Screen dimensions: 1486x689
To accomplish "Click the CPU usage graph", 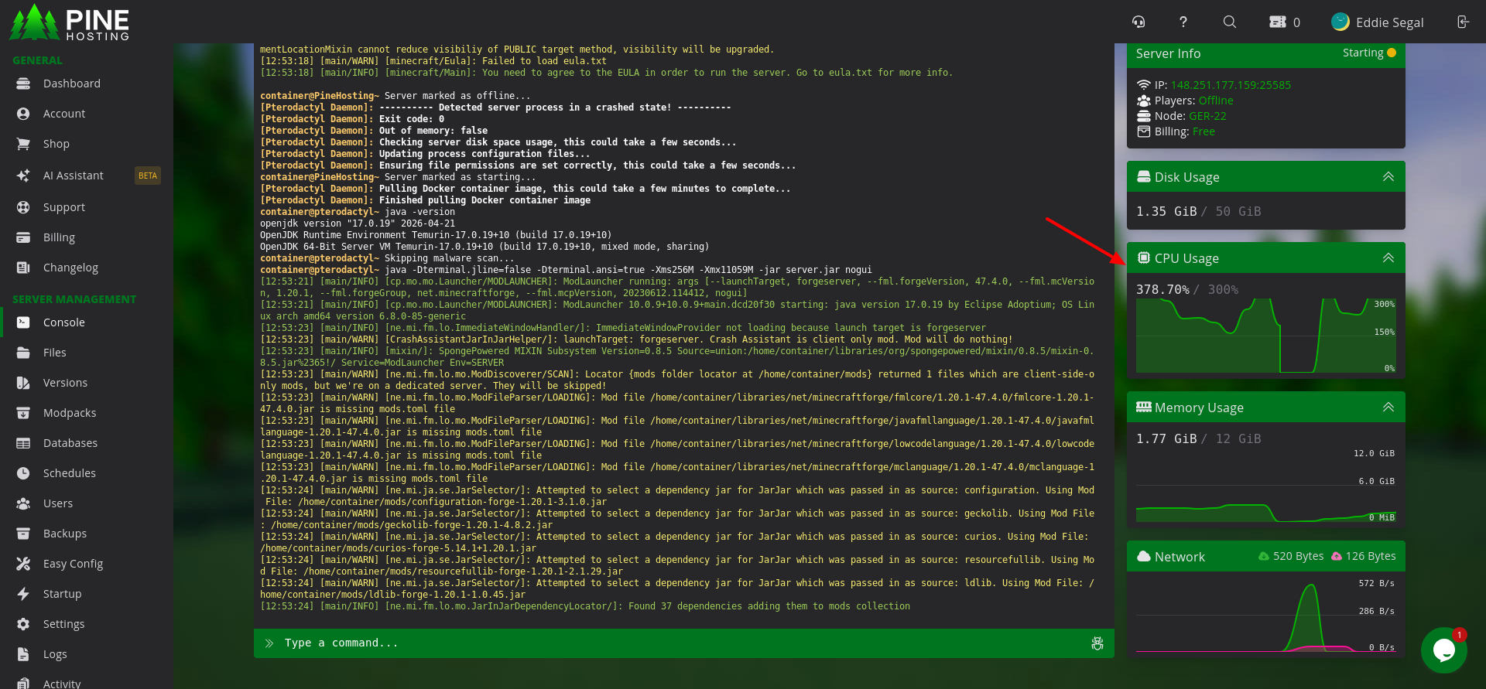I will click(x=1265, y=336).
